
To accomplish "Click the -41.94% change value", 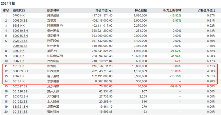I will (x=176, y=56).
